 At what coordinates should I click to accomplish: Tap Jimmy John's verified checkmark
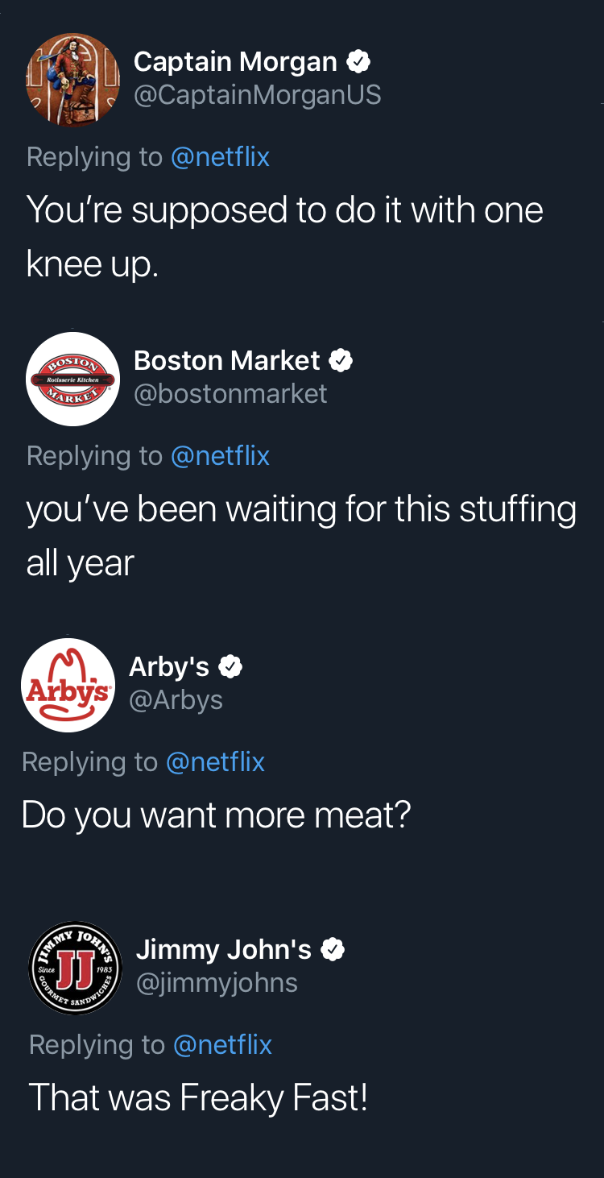333,950
